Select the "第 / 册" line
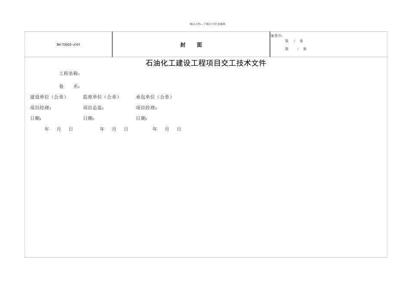 click(295, 49)
